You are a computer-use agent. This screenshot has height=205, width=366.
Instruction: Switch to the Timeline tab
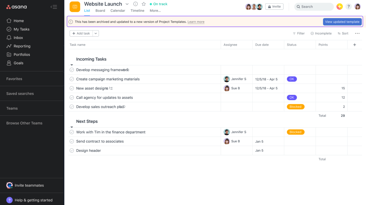click(137, 11)
